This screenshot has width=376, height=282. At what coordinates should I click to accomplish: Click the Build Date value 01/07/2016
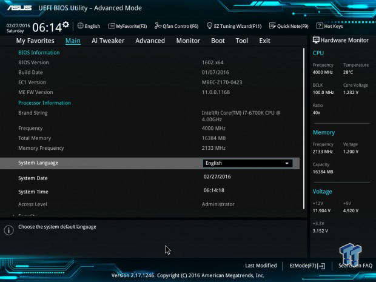[x=215, y=72]
